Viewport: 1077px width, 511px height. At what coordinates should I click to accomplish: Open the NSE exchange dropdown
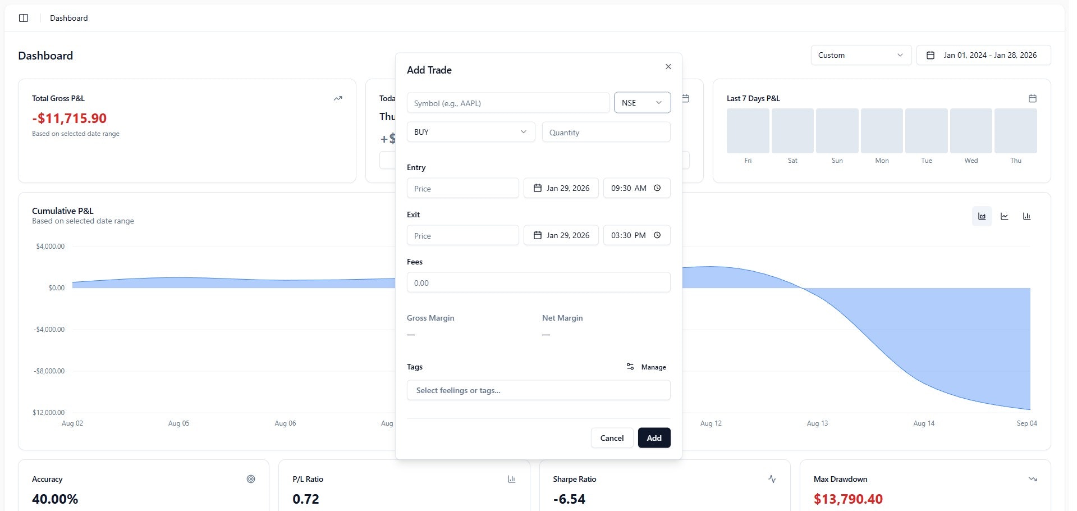click(x=642, y=102)
